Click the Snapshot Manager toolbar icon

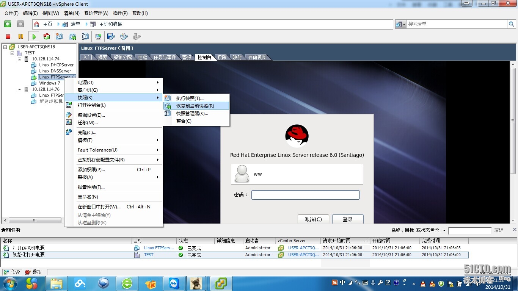click(85, 36)
